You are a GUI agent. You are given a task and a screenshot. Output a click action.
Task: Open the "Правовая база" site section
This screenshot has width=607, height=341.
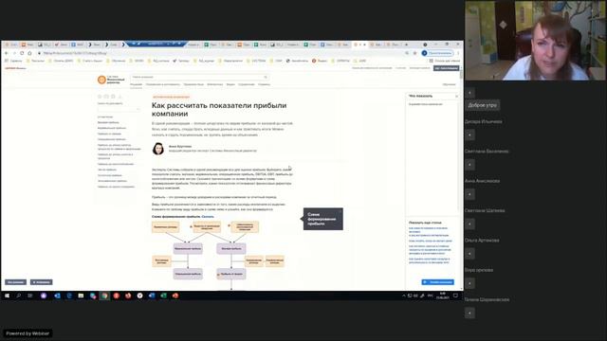[193, 84]
